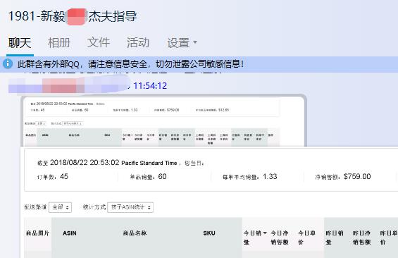
Task: Click the 净销售额 $759.00 value
Action: 357,176
